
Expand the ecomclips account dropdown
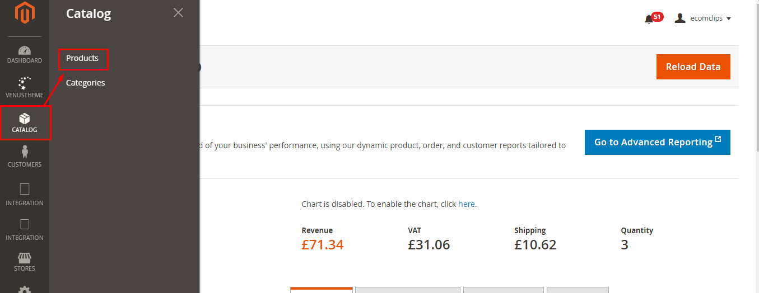[704, 18]
